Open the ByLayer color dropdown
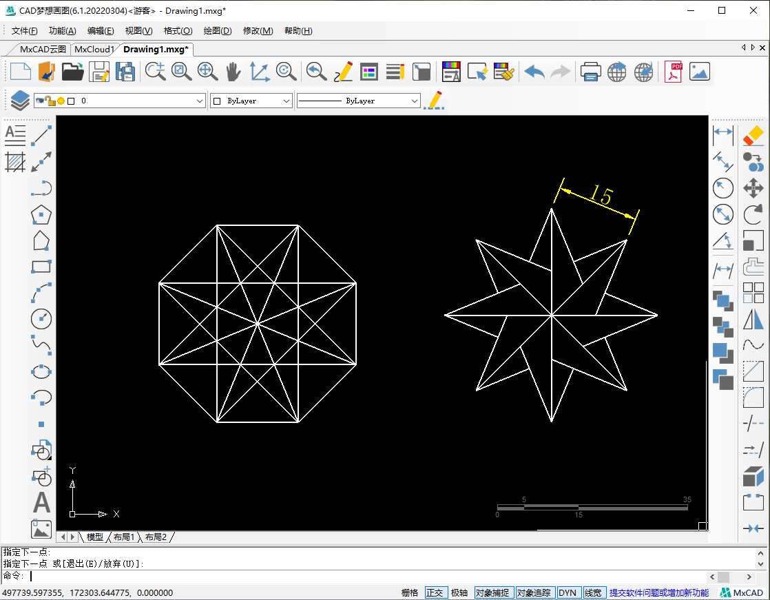 click(287, 101)
